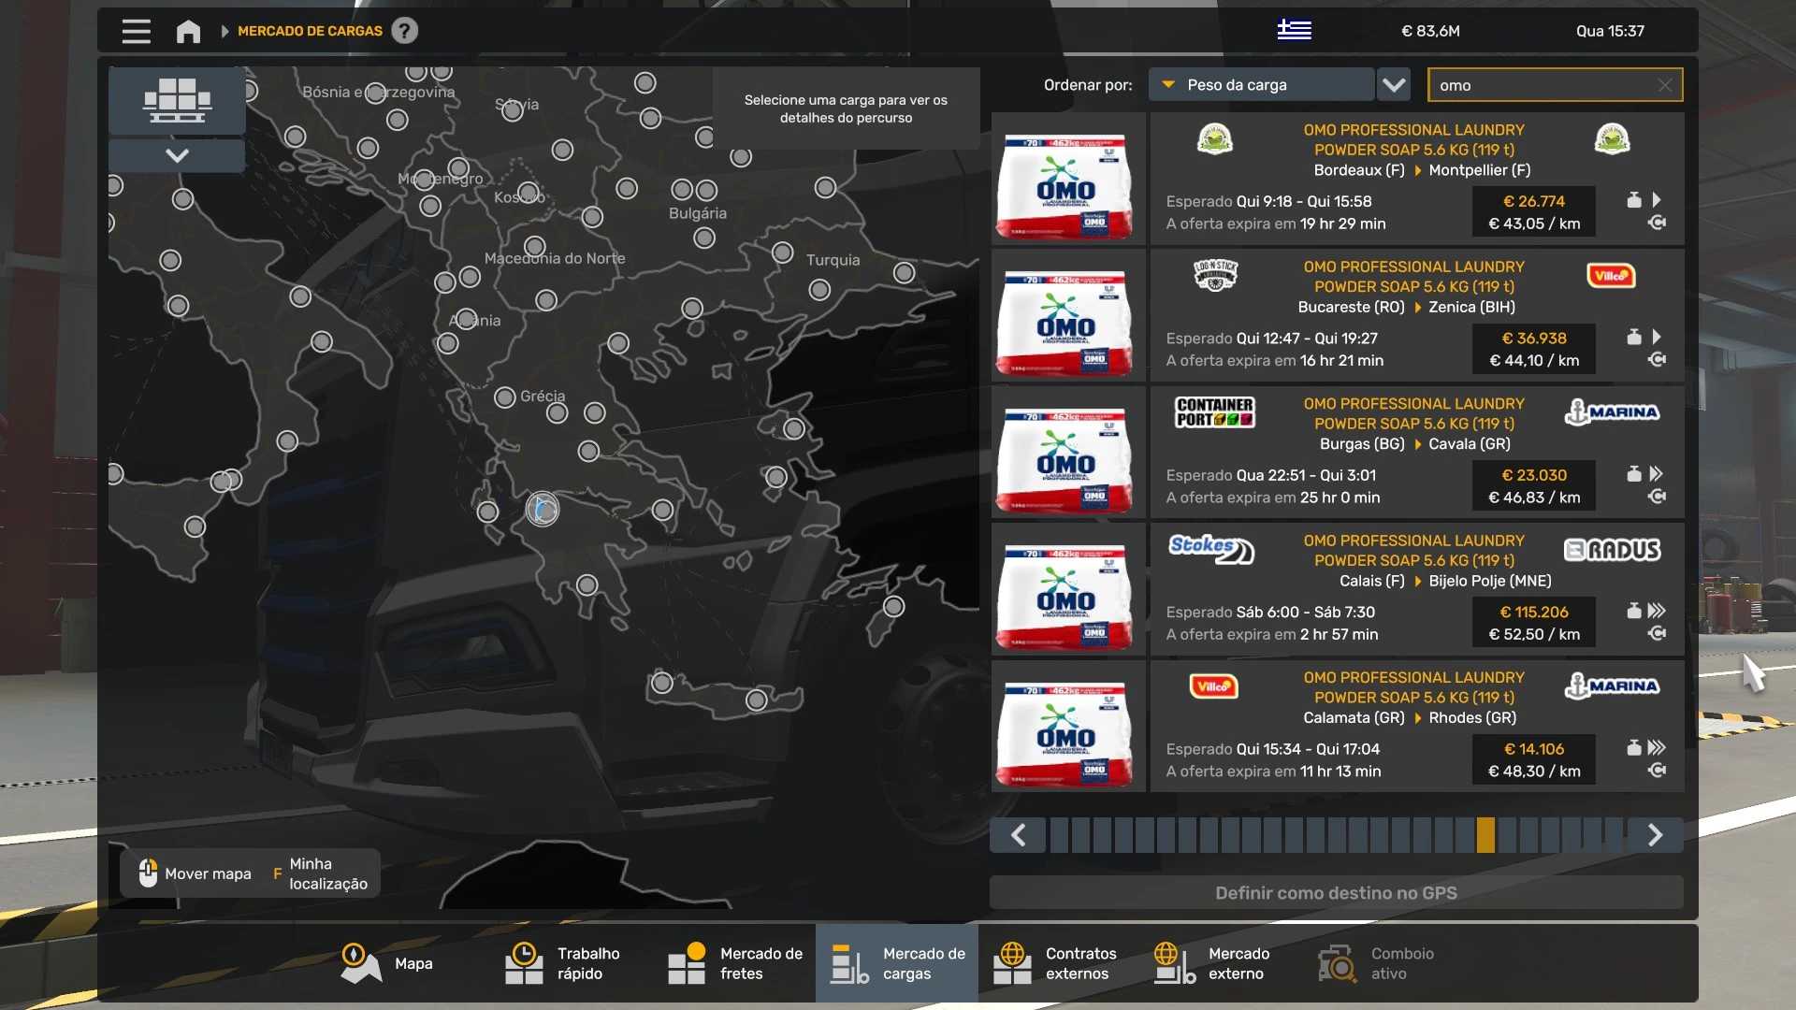
Task: Click origin company logo on Bordeaux offer
Action: (x=1215, y=140)
